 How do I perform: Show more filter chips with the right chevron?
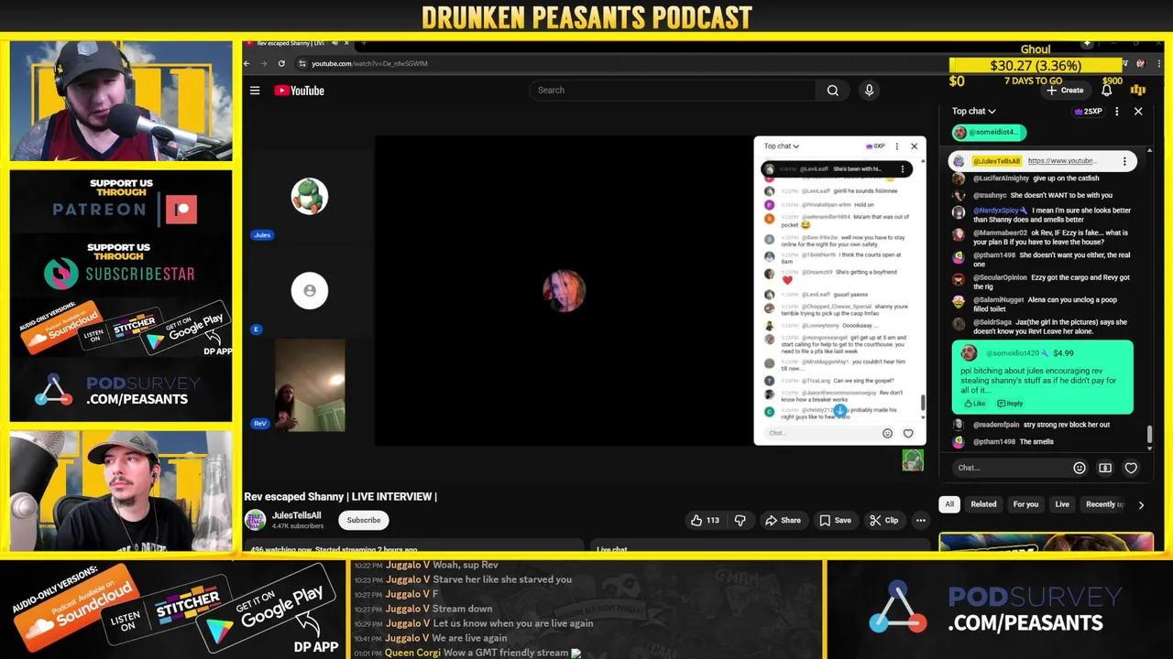click(x=1141, y=504)
